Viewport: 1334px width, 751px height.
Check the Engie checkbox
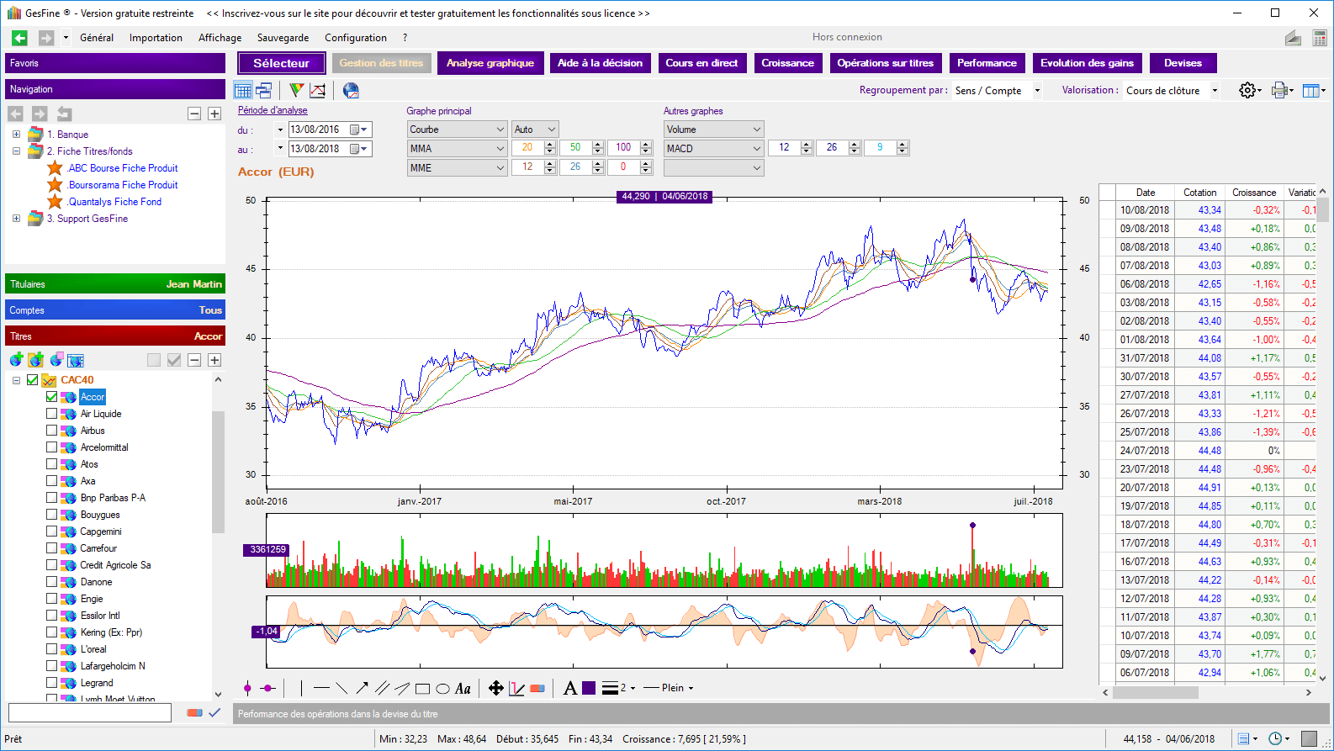pyautogui.click(x=52, y=599)
